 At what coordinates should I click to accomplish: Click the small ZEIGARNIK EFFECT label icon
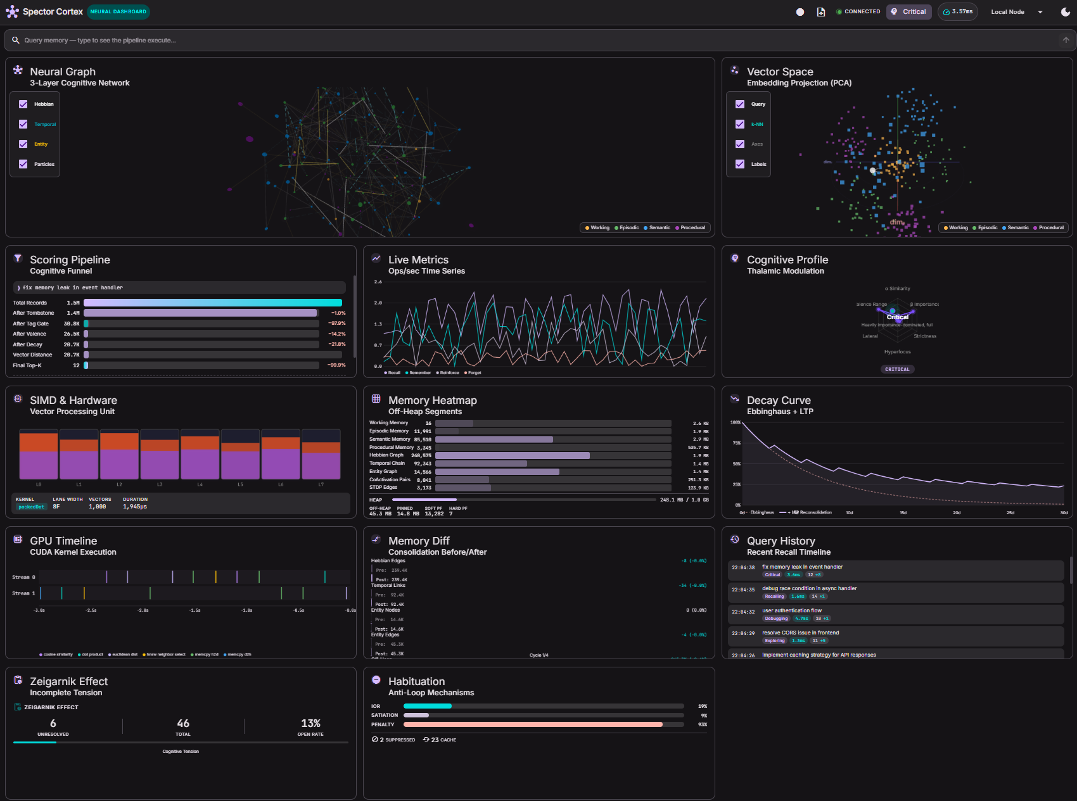pos(18,707)
